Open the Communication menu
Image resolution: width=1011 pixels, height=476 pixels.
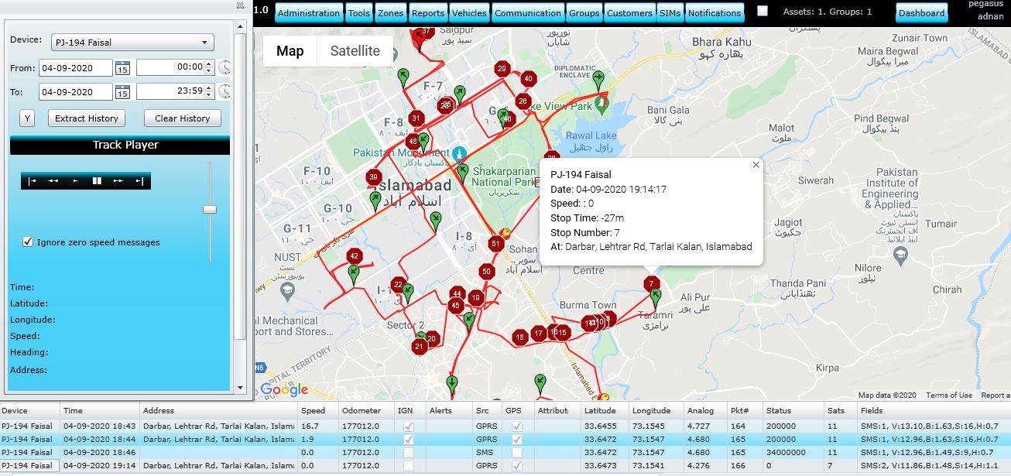click(528, 13)
